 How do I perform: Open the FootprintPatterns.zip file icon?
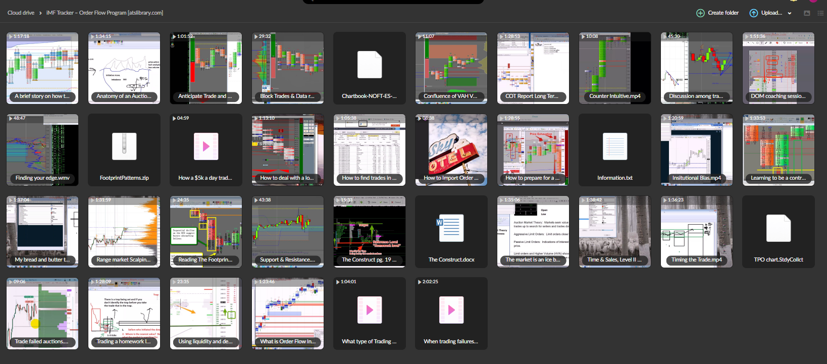[x=124, y=146]
